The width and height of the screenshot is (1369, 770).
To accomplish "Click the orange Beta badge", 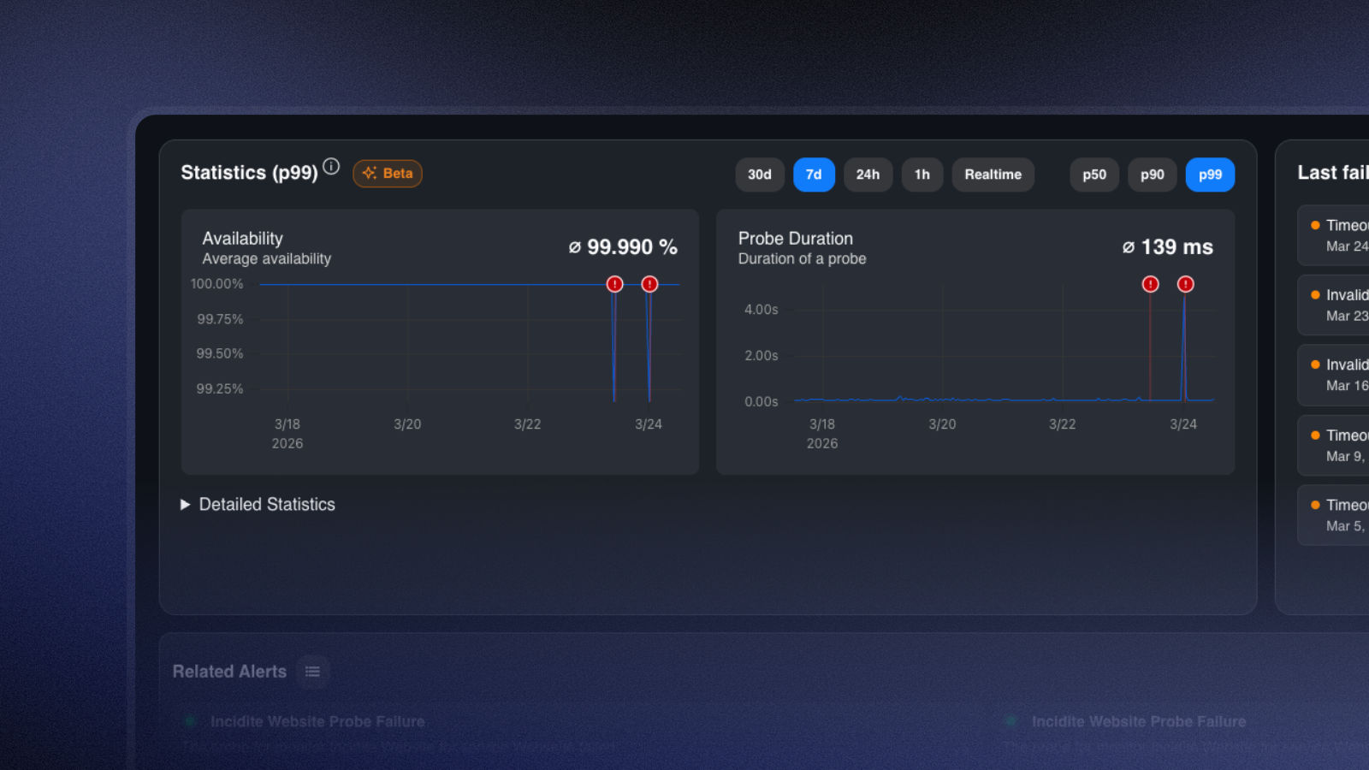I will [x=388, y=174].
